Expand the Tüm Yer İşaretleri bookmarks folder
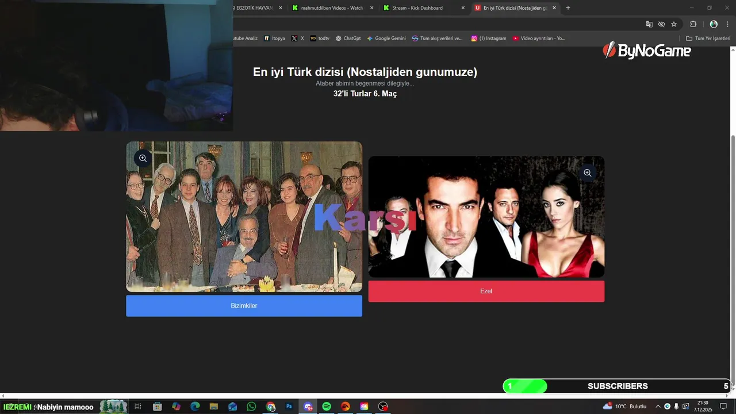 [x=708, y=39]
